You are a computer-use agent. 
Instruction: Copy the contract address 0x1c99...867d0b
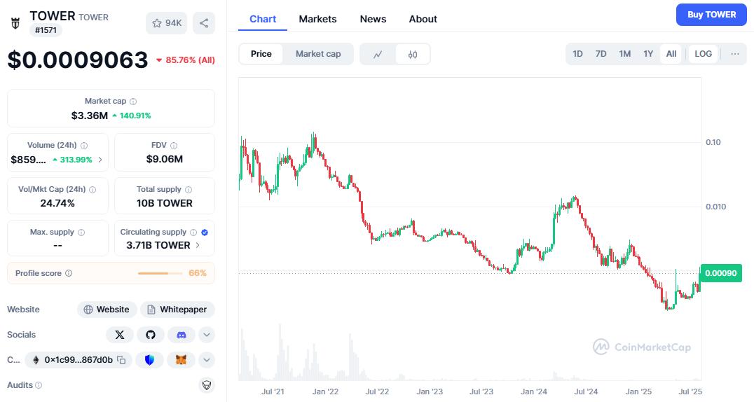(121, 360)
